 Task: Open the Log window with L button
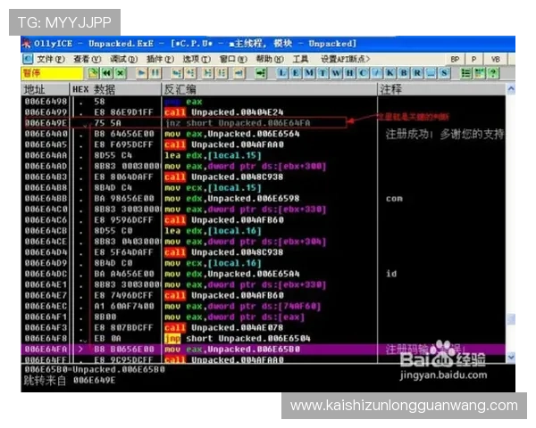282,73
